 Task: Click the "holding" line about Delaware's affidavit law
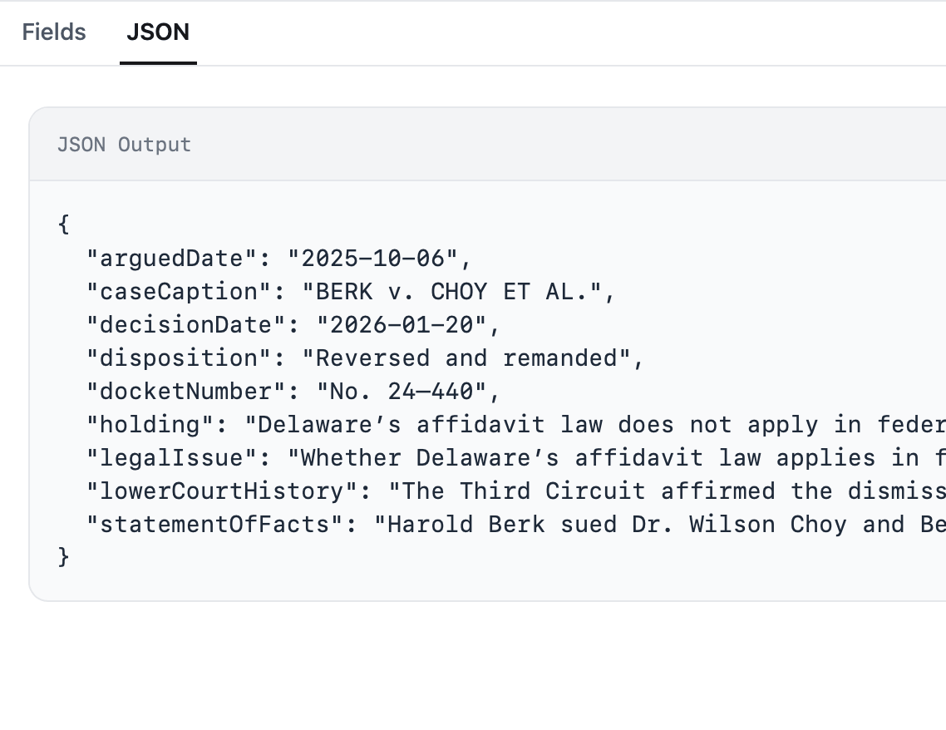[516, 425]
